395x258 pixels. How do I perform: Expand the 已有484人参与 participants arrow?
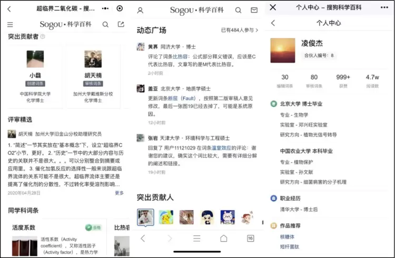[x=257, y=30]
